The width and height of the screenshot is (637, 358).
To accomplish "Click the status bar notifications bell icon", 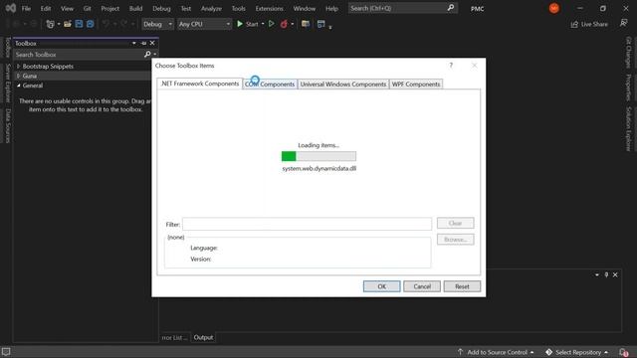I will pos(624,352).
